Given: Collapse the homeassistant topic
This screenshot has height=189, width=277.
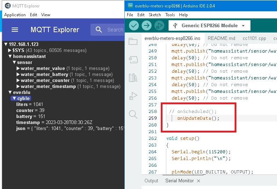Looking at the screenshot, I should (10, 57).
